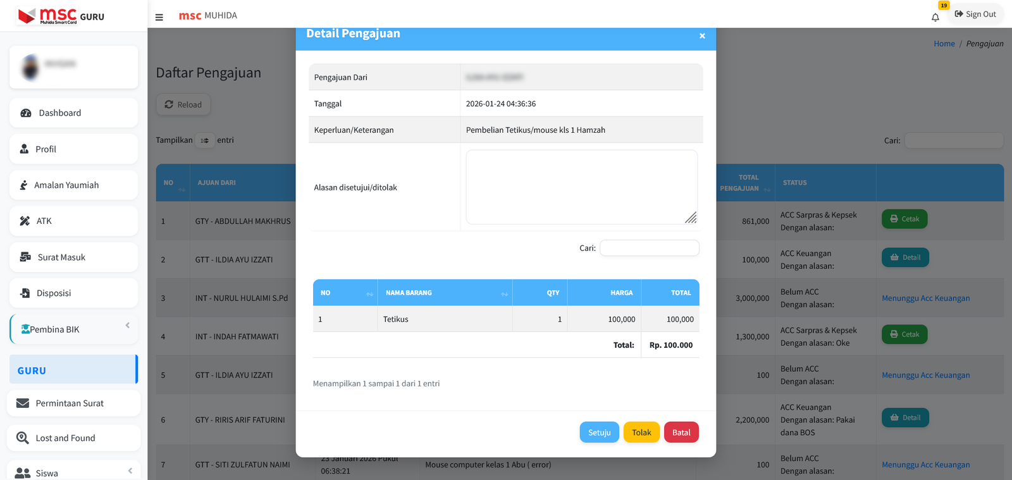Click the Rp. 100.000 total value
Screen dimensions: 1012x480
click(671, 345)
